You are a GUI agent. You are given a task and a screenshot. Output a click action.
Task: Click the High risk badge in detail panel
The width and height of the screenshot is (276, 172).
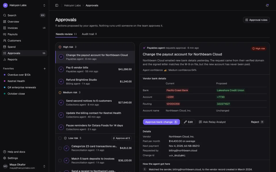258,49
